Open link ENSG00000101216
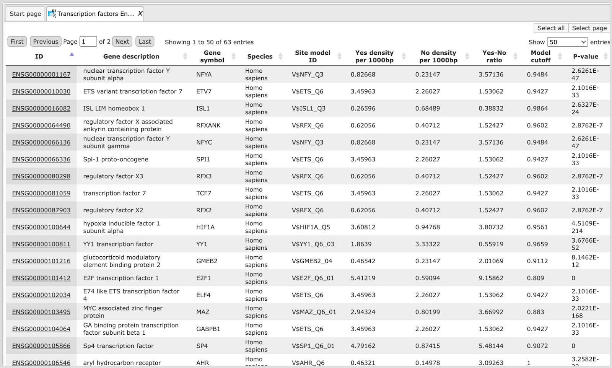The width and height of the screenshot is (612, 368). tap(41, 261)
